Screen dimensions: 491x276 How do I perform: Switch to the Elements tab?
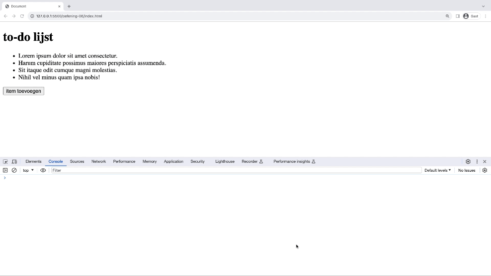coord(33,161)
